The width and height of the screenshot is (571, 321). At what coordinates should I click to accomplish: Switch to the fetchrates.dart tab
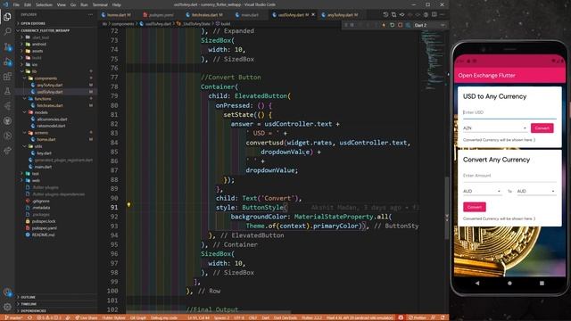(205, 15)
